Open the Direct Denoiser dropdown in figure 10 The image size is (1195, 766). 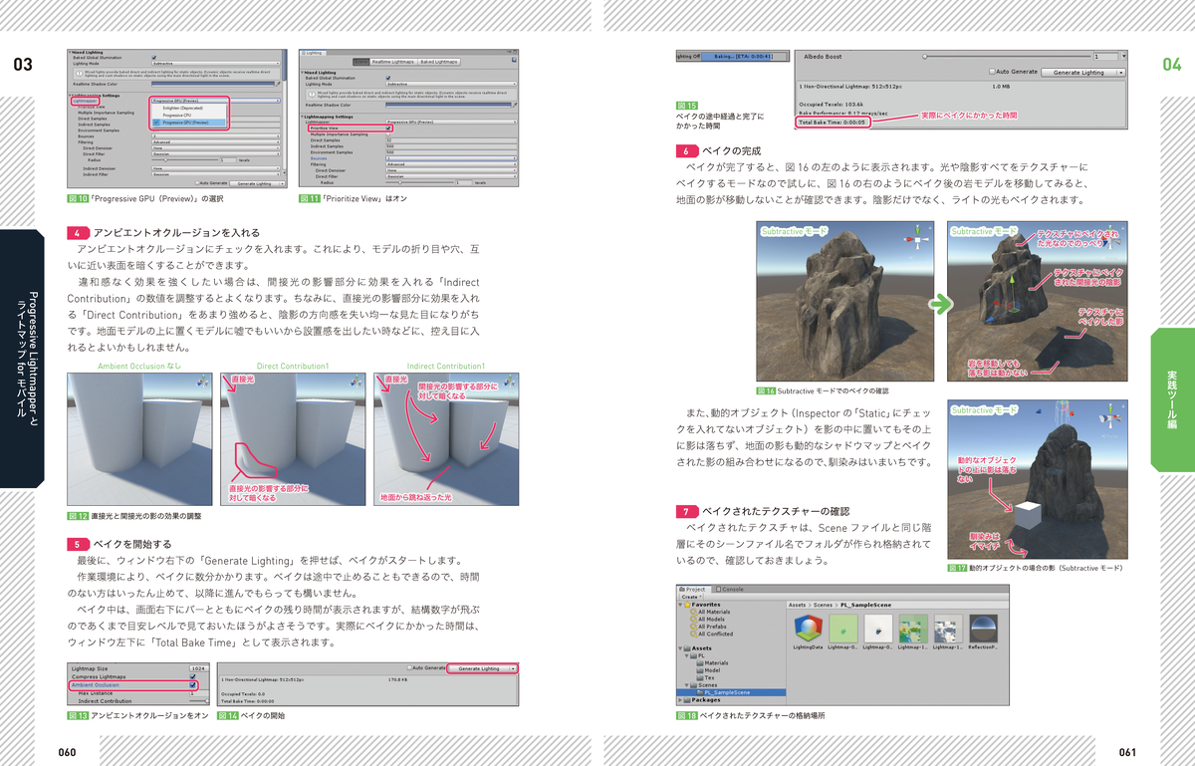[216, 148]
